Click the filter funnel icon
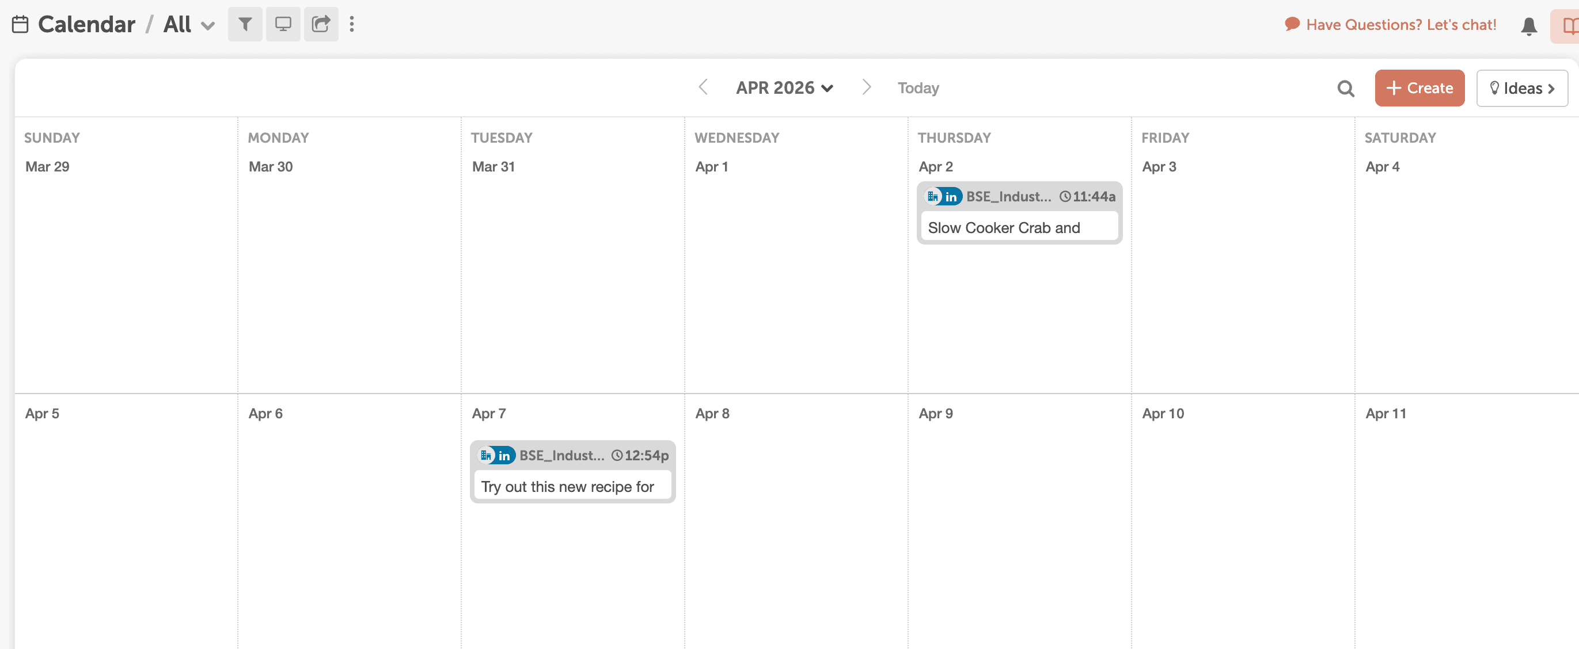The image size is (1579, 649). point(245,25)
